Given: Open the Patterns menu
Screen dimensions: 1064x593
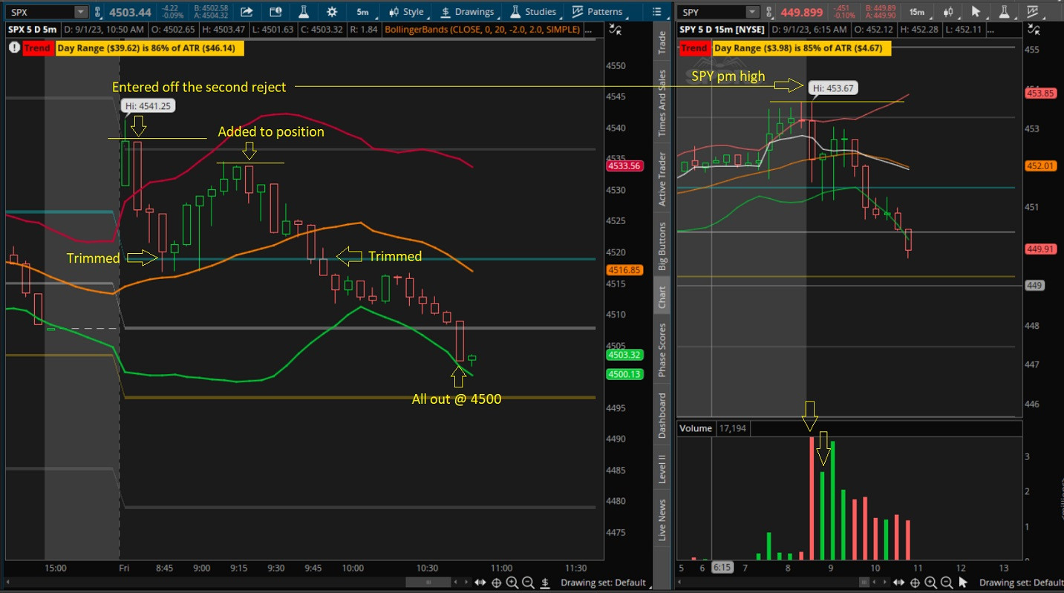Looking at the screenshot, I should (597, 12).
